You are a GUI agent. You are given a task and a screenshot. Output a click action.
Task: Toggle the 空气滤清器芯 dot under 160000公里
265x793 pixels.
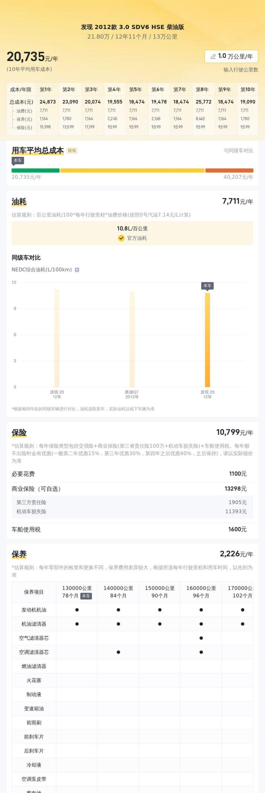pyautogui.click(x=201, y=638)
